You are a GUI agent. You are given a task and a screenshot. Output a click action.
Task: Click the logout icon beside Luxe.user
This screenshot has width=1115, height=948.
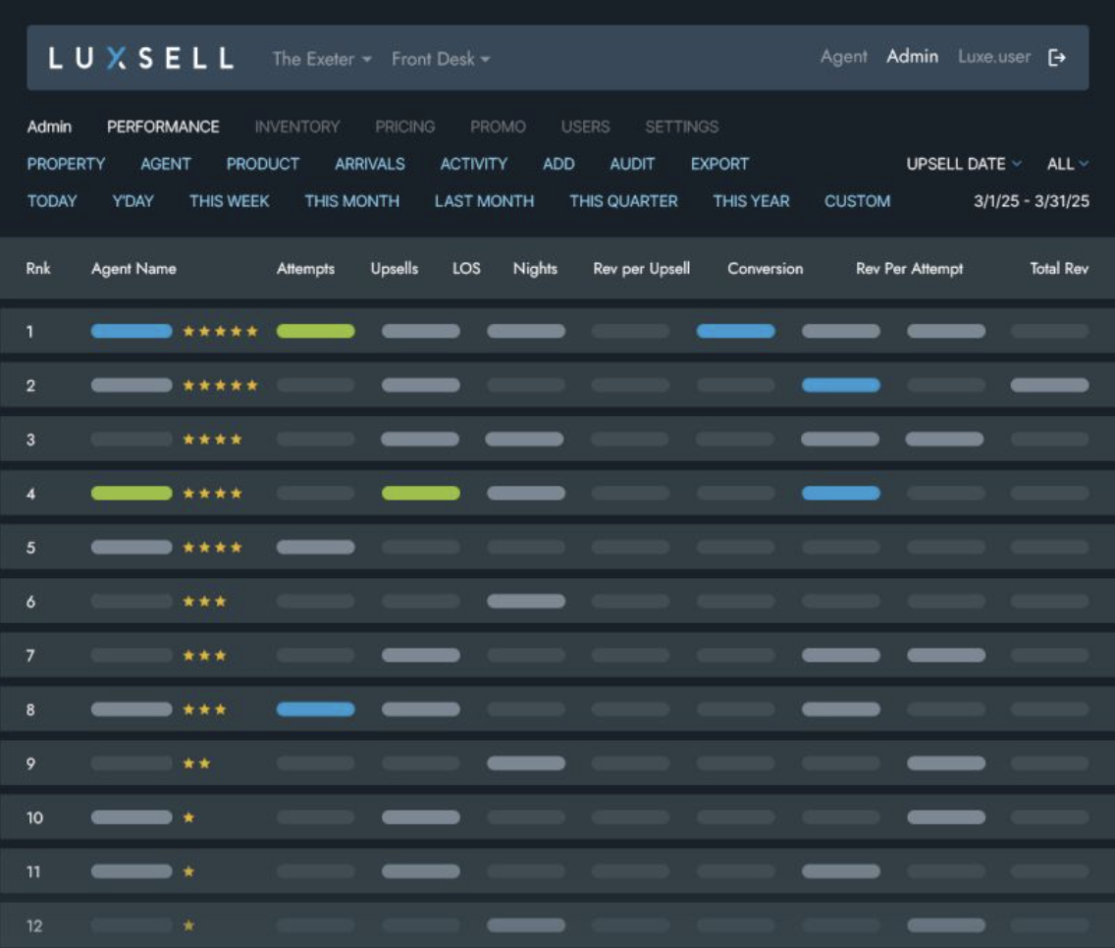1057,58
